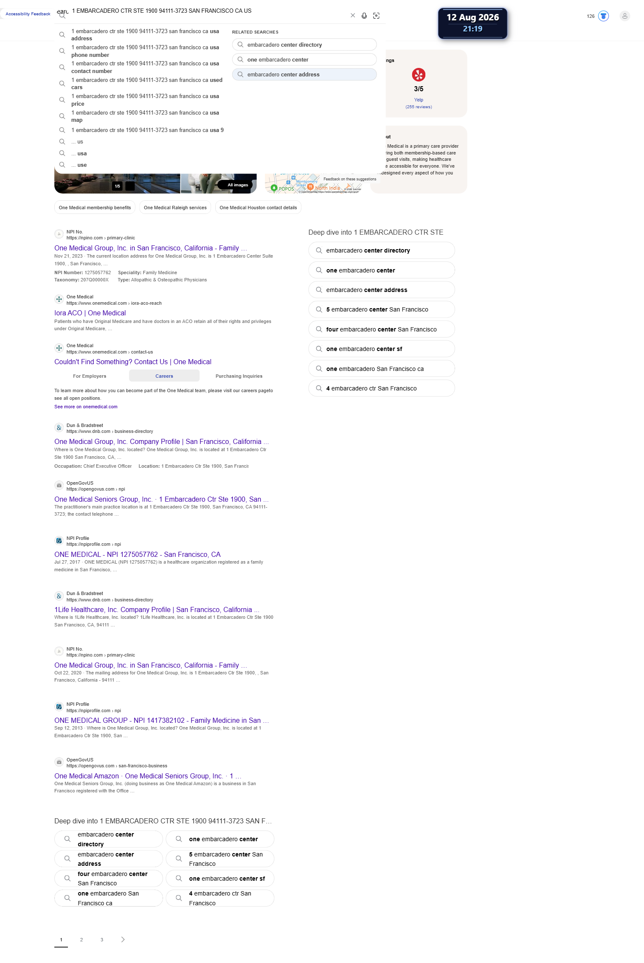Go to results page 3
This screenshot has height=963, width=644.
point(102,940)
